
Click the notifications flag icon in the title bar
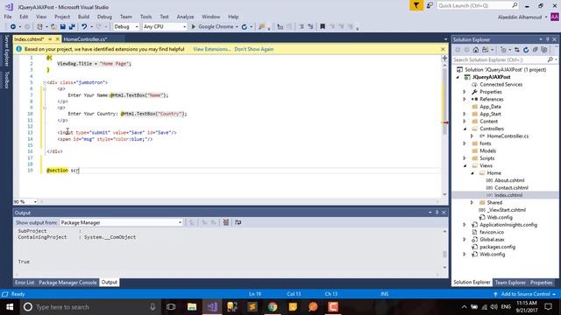coord(416,5)
